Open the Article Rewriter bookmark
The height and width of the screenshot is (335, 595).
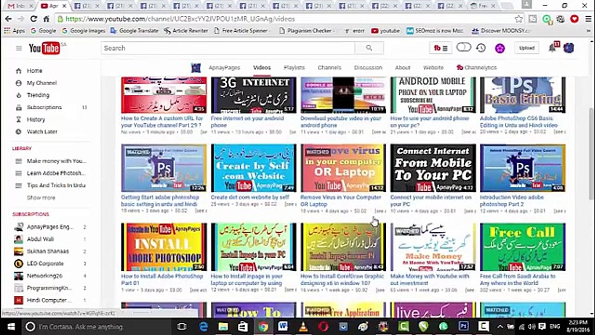click(186, 31)
